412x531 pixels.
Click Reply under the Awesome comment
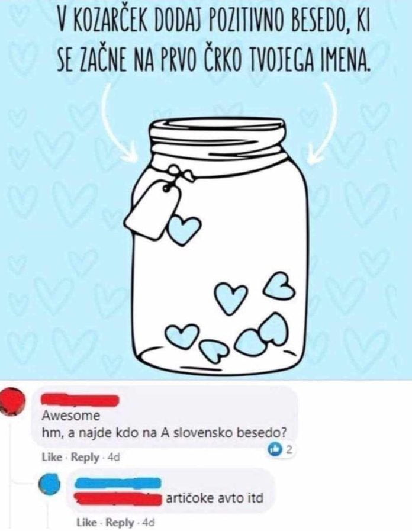[85, 457]
